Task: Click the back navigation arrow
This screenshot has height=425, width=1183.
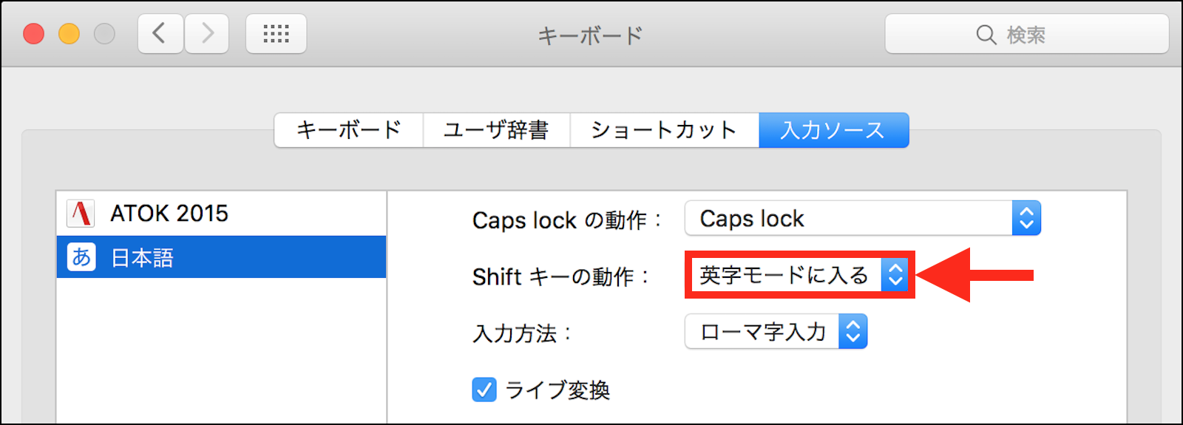Action: coord(160,34)
